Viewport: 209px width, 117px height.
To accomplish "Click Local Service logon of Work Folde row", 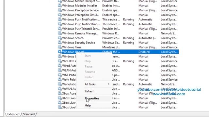I will coord(169,80).
